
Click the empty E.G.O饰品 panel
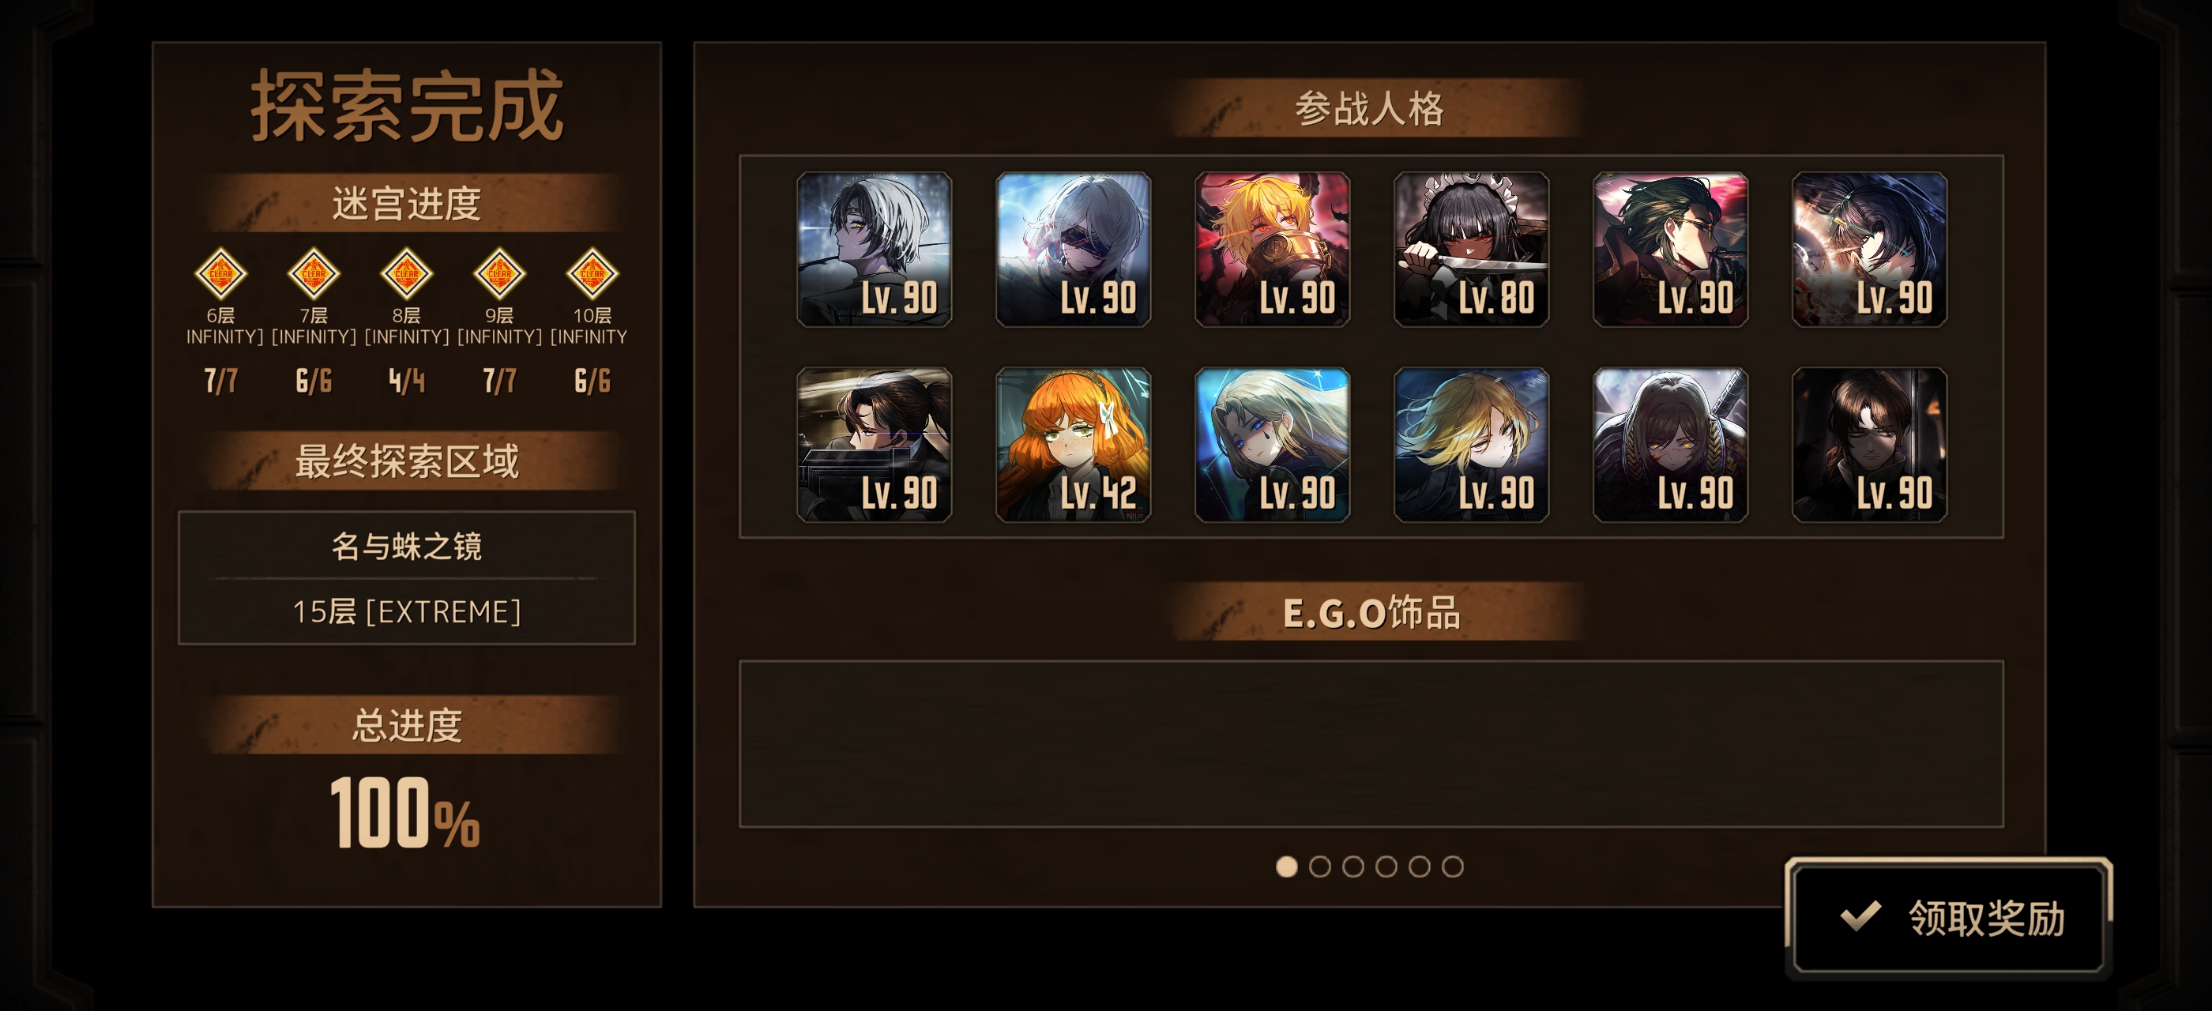1371,744
